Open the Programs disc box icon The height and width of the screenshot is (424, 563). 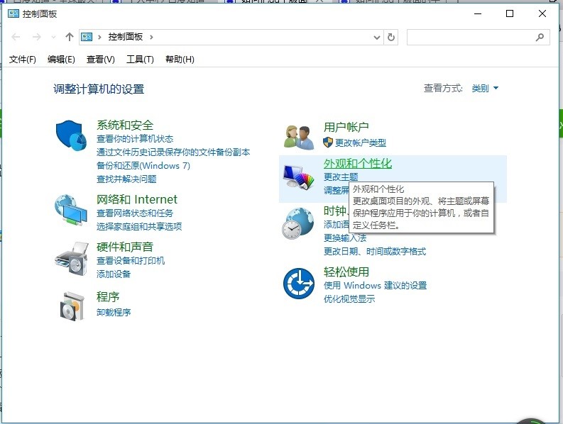70,305
